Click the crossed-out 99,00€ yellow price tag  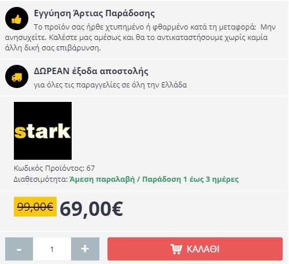pyautogui.click(x=35, y=207)
